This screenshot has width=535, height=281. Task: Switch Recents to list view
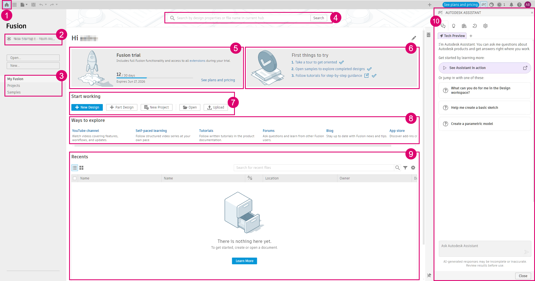coord(75,168)
